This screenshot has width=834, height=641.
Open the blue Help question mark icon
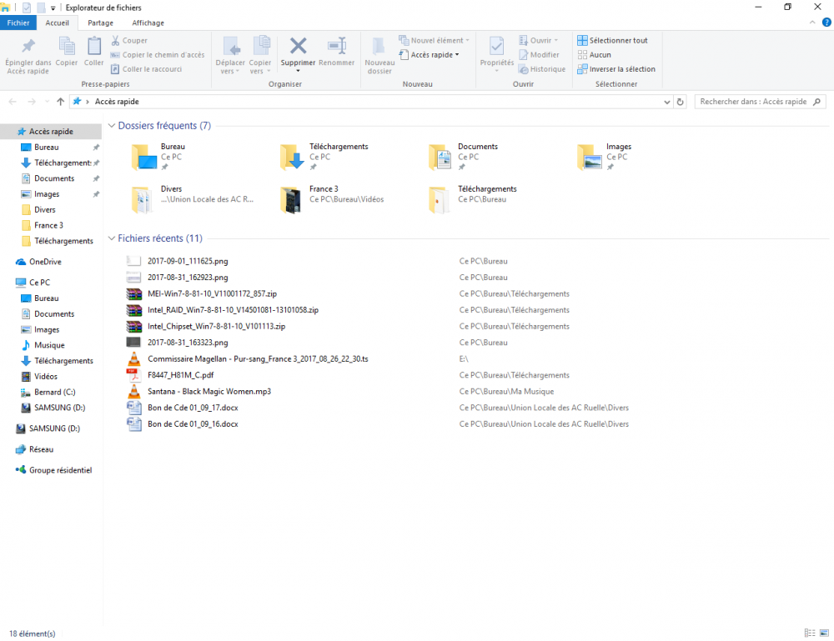coord(826,23)
